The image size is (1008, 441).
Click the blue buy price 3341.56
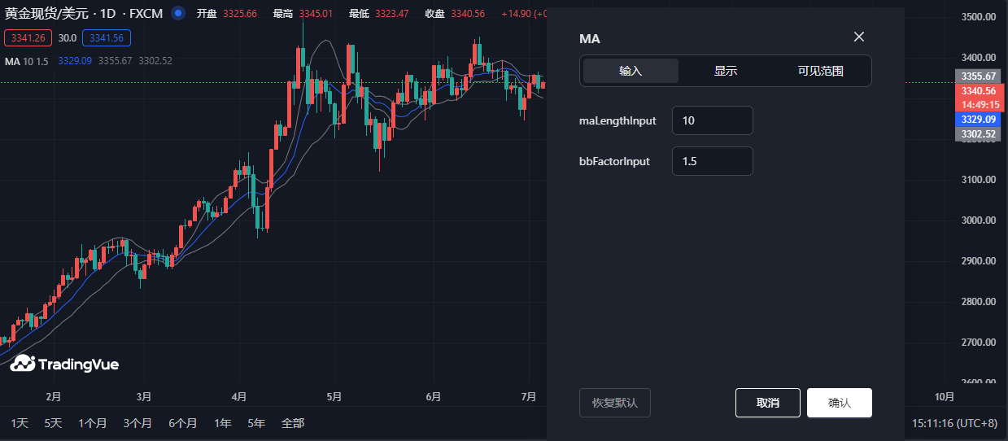click(107, 38)
